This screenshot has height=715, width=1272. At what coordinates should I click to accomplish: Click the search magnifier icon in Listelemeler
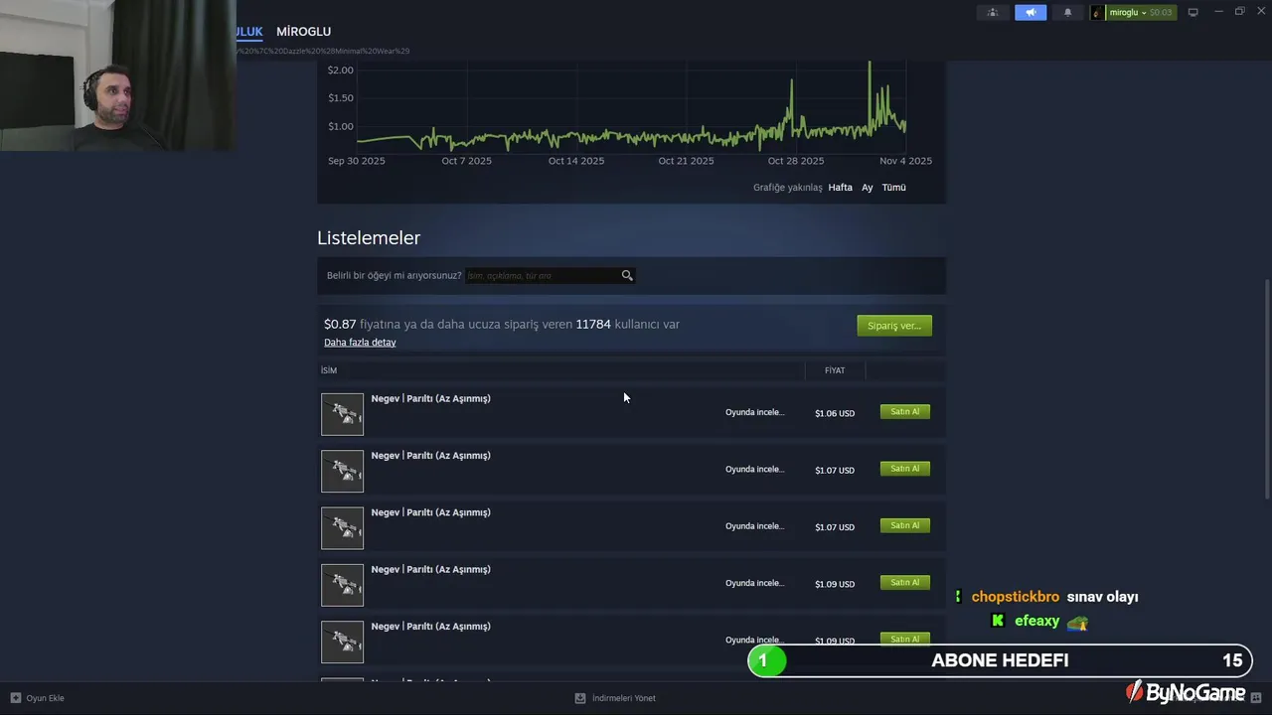[x=627, y=275]
